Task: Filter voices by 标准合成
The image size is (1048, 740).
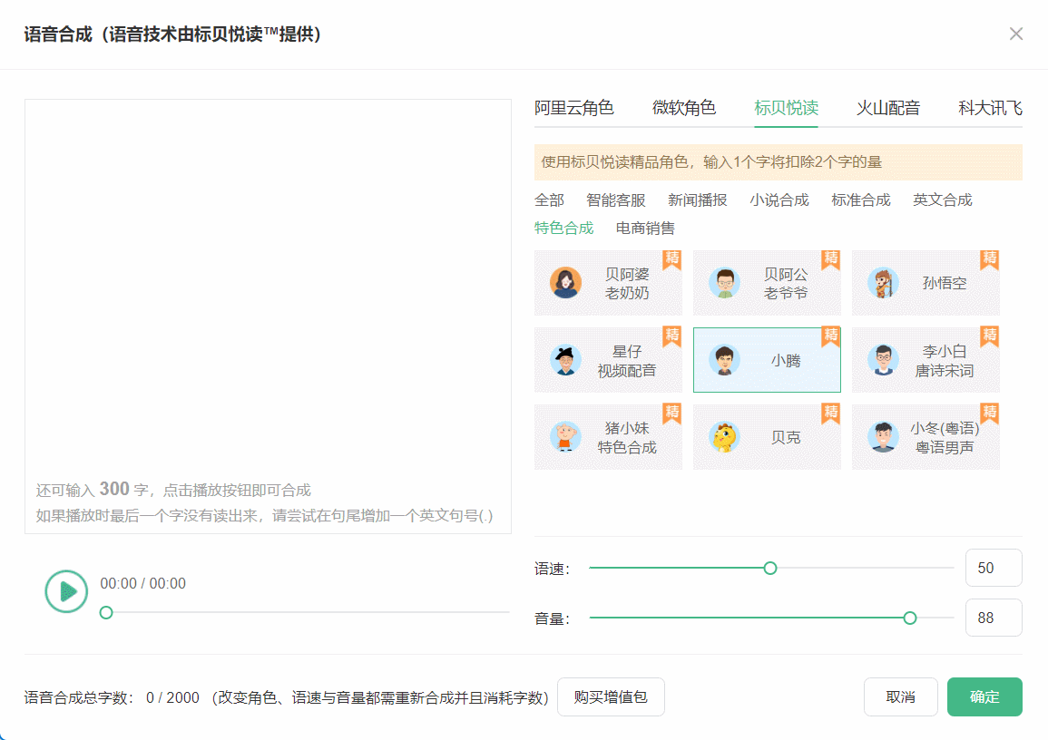Action: (x=861, y=200)
